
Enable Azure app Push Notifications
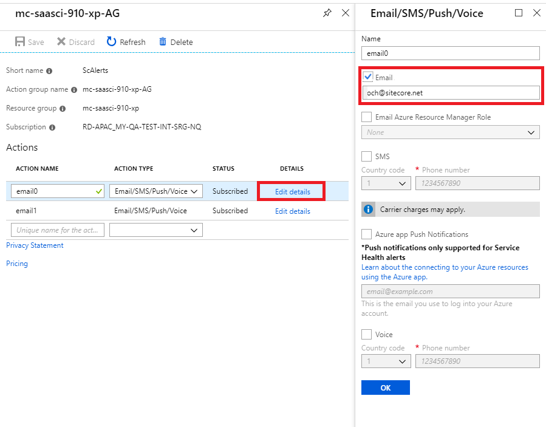point(367,234)
